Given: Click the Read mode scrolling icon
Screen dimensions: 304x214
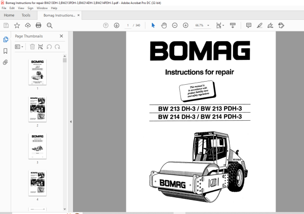Looking at the screenshot, I should pos(233,25).
